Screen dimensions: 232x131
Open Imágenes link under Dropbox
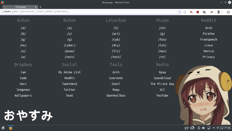pyautogui.click(x=23, y=90)
